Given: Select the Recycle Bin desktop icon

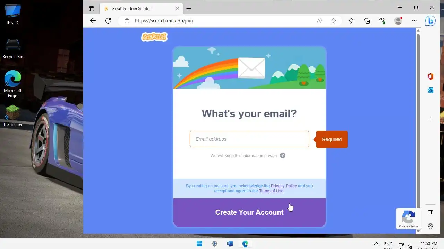Looking at the screenshot, I should click(x=13, y=48).
